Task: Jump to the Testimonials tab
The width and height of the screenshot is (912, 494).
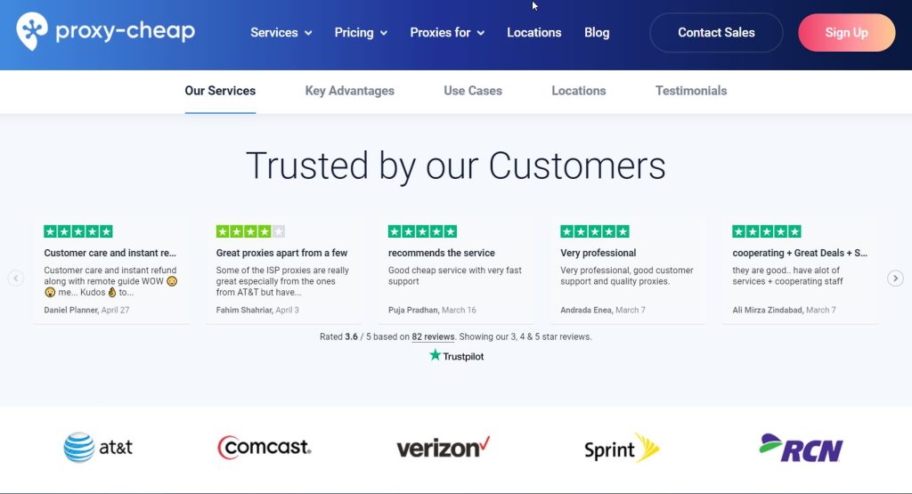Action: [691, 91]
